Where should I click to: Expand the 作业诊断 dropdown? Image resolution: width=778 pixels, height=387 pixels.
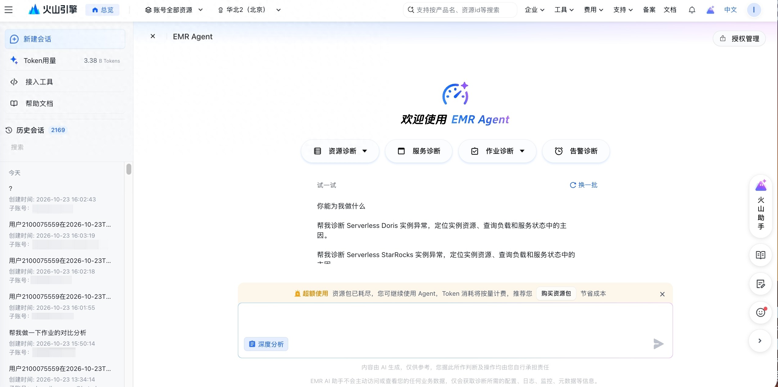tap(497, 151)
